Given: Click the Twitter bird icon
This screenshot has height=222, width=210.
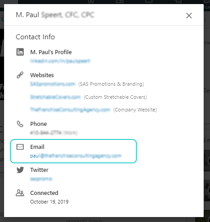Looking at the screenshot, I should pos(20,170).
